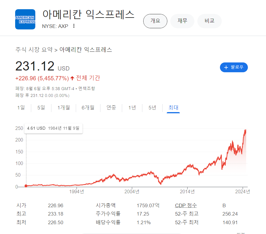
Task: Open the three-dot menu next to NYSE: AXP
Action: click(74, 26)
